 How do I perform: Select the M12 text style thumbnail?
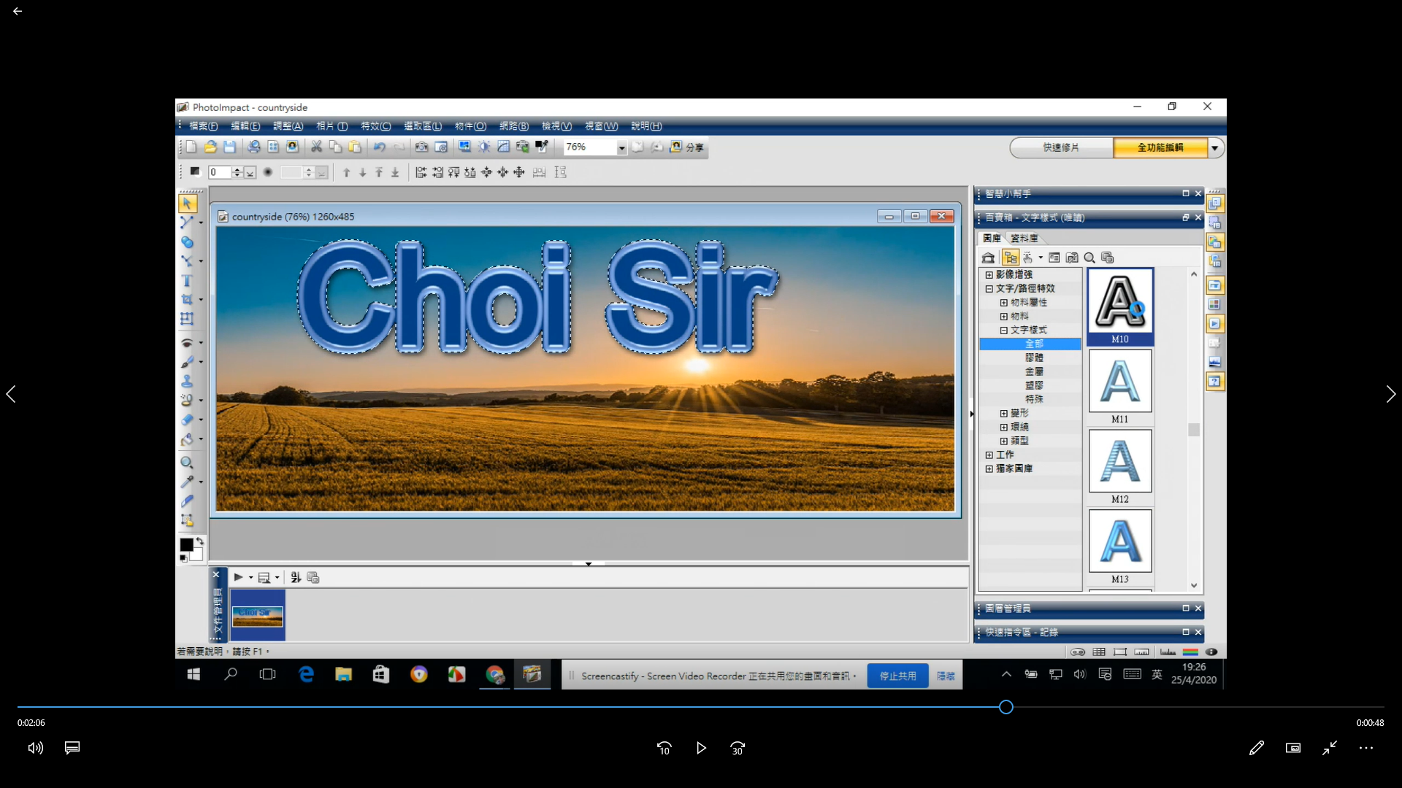coord(1120,461)
